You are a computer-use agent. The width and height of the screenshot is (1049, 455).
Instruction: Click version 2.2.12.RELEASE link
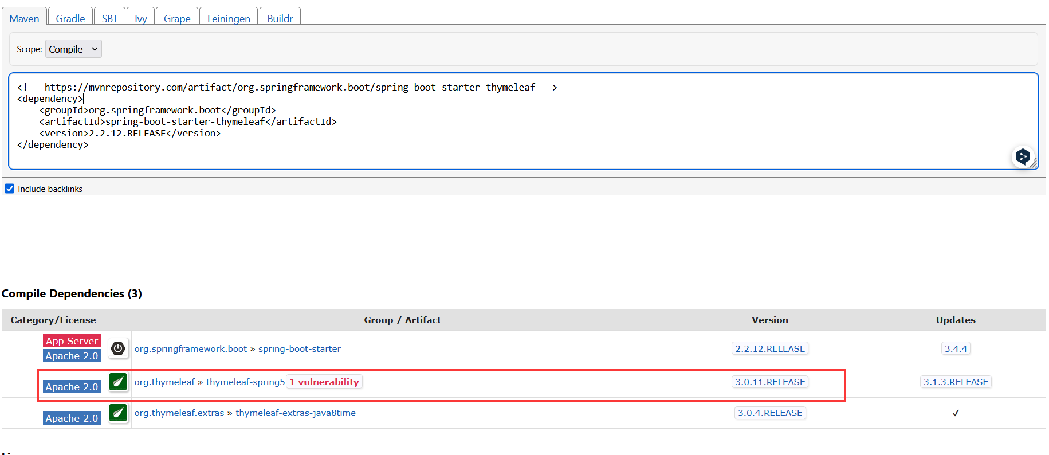[770, 348]
